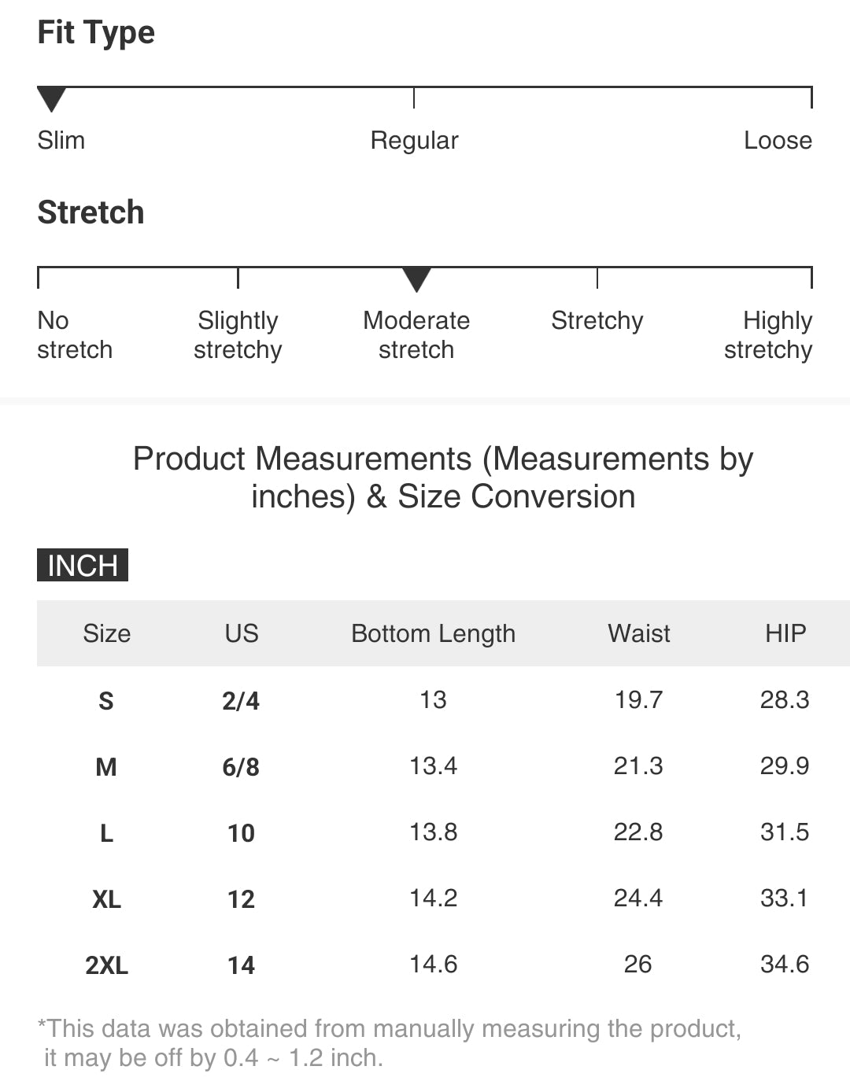Click the Slightly stretchy label
The image size is (850, 1092).
(x=238, y=335)
